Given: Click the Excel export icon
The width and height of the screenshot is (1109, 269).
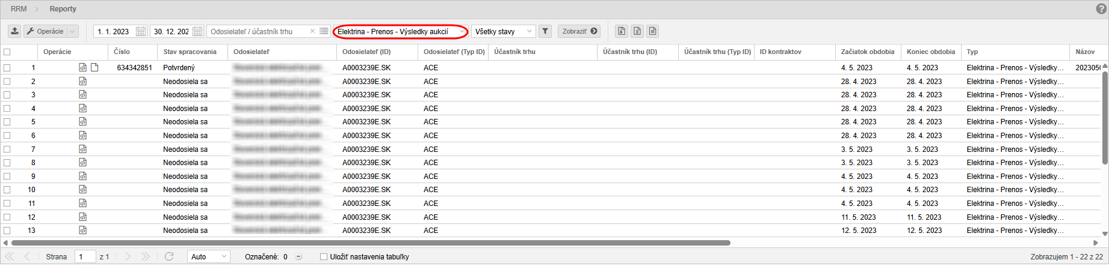Looking at the screenshot, I should click(x=637, y=31).
